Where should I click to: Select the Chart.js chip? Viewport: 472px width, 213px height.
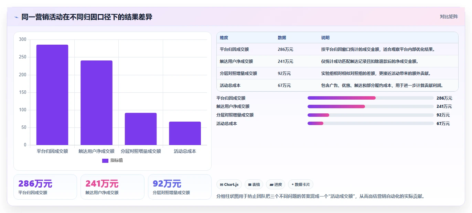pos(229,184)
